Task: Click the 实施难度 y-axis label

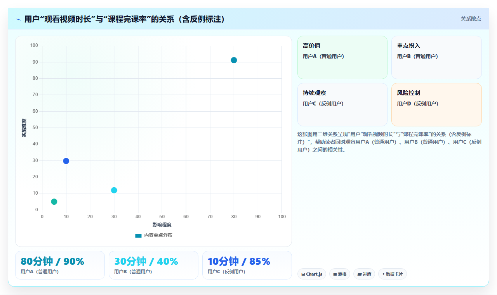Action: [x=24, y=128]
